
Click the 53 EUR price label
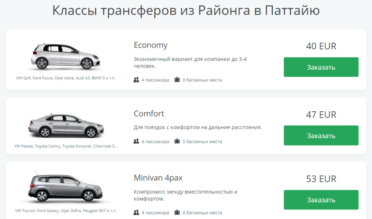[x=321, y=179]
